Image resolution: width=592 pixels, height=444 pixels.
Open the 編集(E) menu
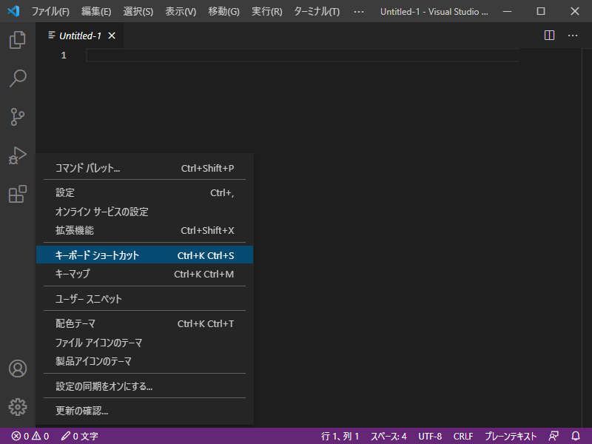96,12
